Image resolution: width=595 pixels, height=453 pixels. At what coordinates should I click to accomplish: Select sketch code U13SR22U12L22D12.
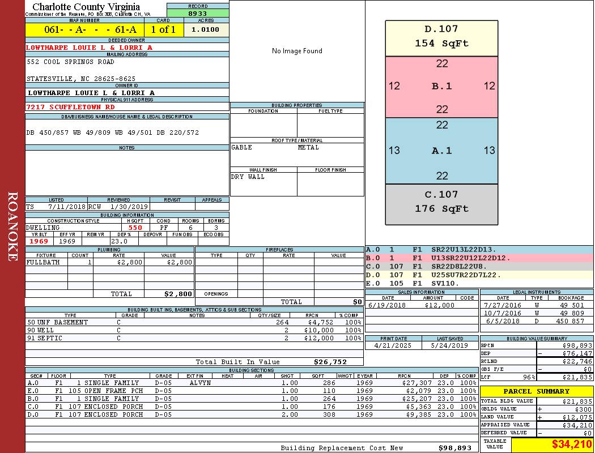(470, 258)
